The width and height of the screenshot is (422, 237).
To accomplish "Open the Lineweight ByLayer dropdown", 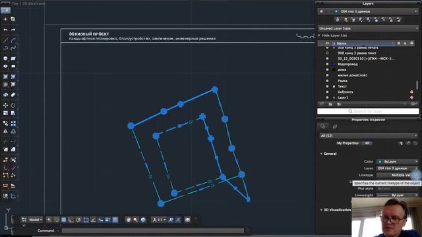I will click(x=397, y=196).
